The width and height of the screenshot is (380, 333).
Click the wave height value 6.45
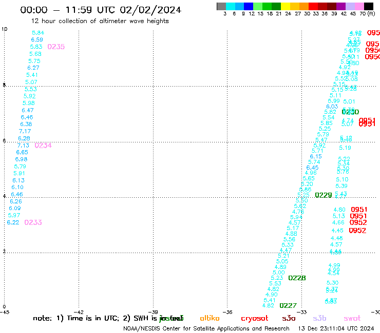312,168
